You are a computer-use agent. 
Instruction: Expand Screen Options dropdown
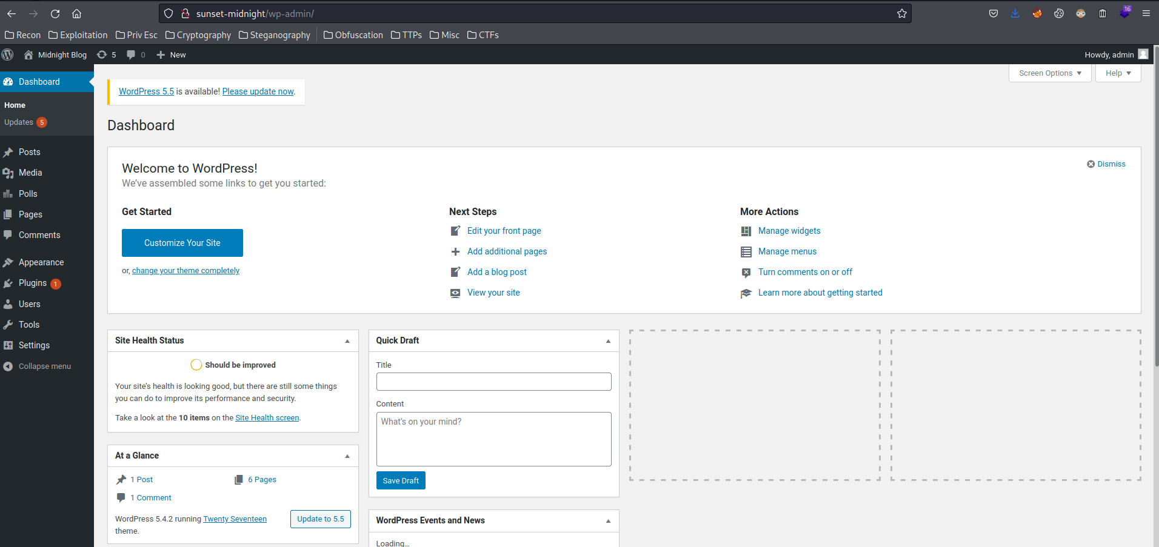[x=1050, y=73]
